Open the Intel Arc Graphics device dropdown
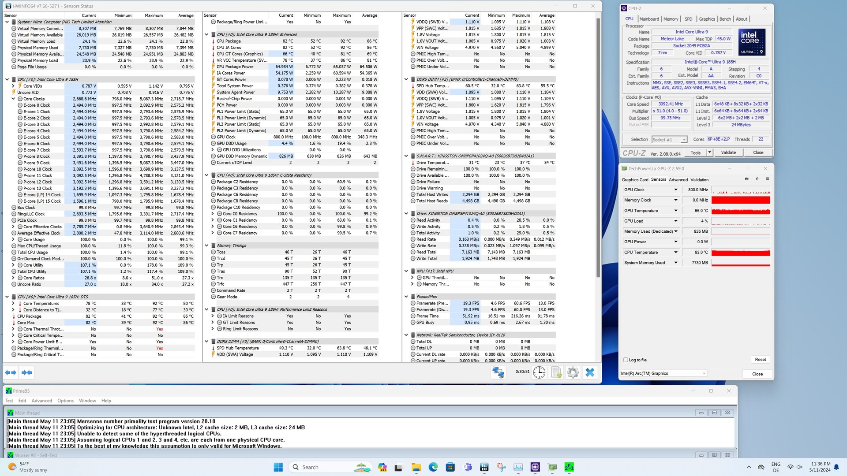The width and height of the screenshot is (847, 476). point(704,373)
